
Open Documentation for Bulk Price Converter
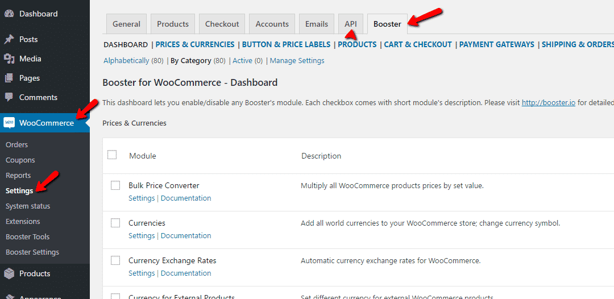click(x=186, y=198)
